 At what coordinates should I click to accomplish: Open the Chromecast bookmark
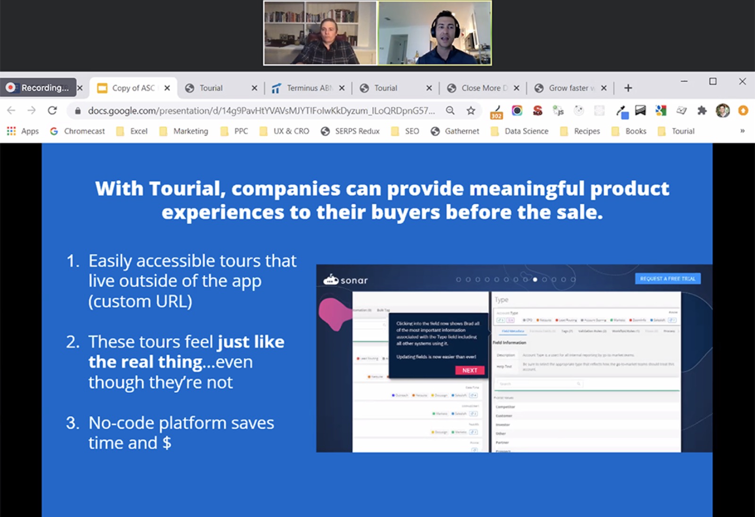(x=77, y=131)
